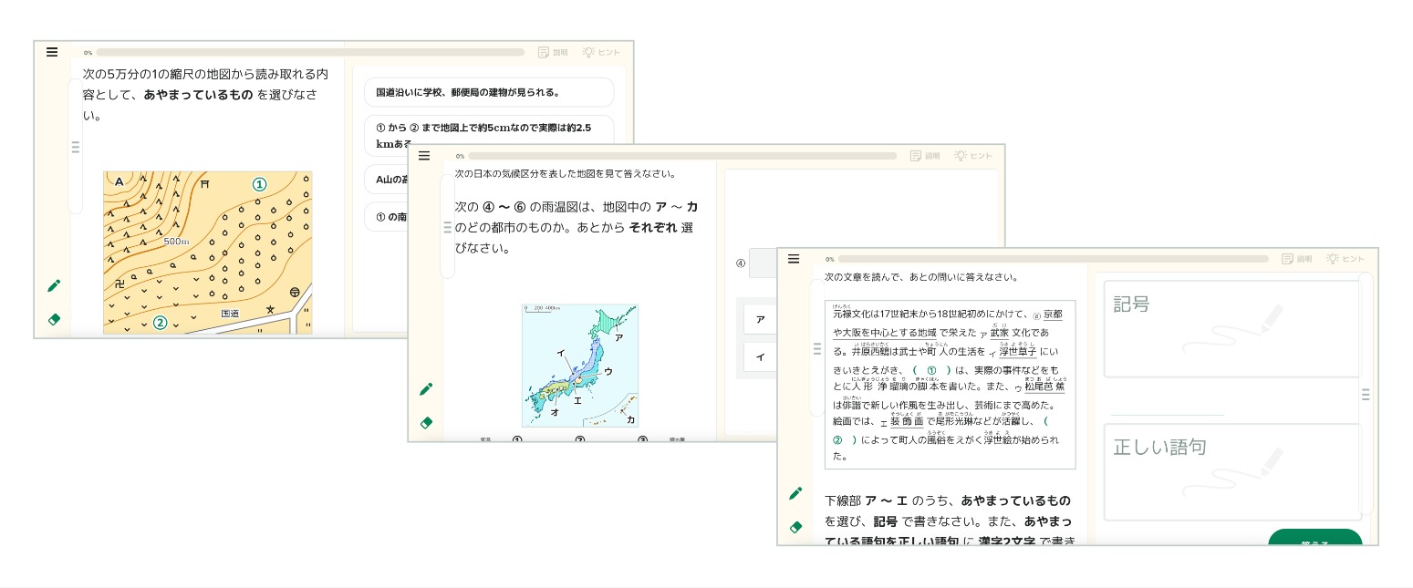
Task: Show ヒント in the map-scale question window
Action: 601,52
